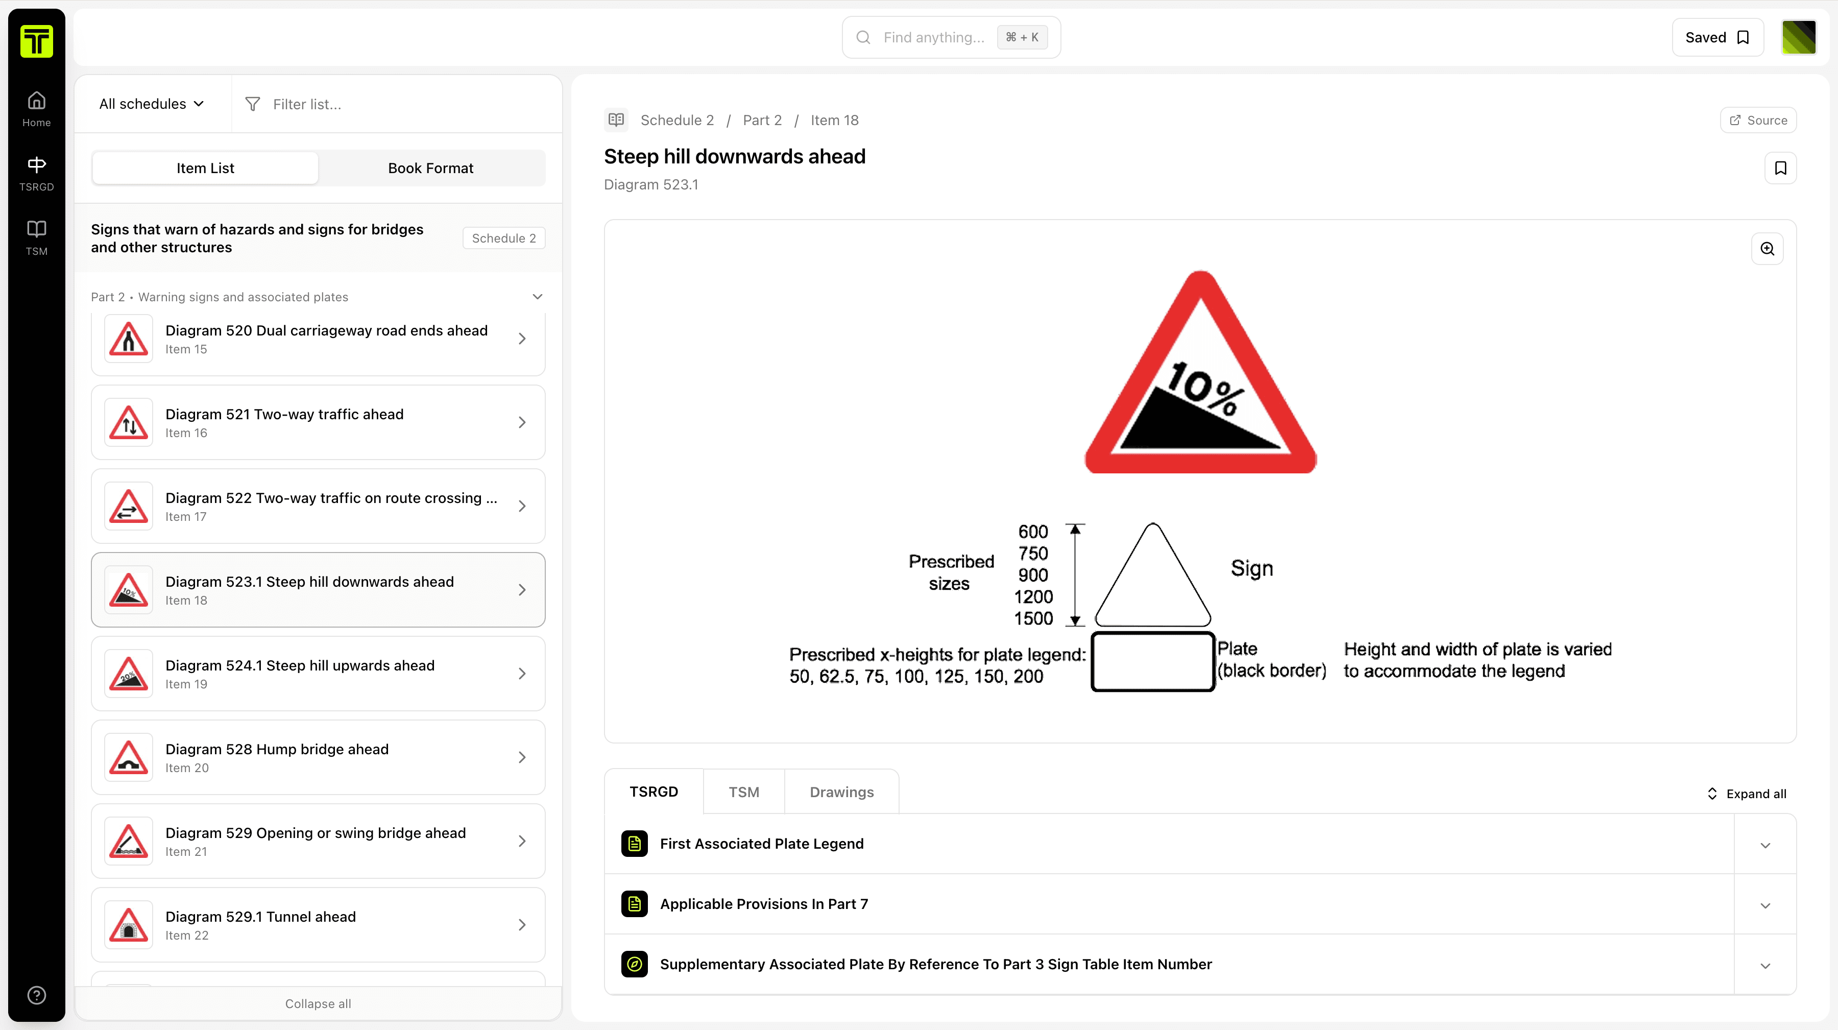Viewport: 1838px width, 1030px height.
Task: Click Collapse all at the list bottom
Action: (318, 1003)
